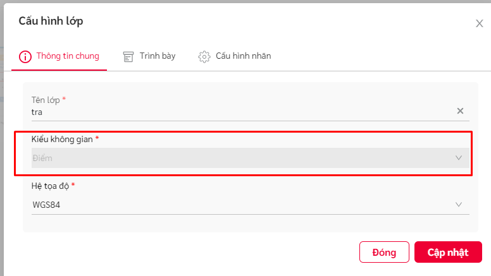
Task: Focus the Tên lớp input containing tra
Action: (x=243, y=112)
